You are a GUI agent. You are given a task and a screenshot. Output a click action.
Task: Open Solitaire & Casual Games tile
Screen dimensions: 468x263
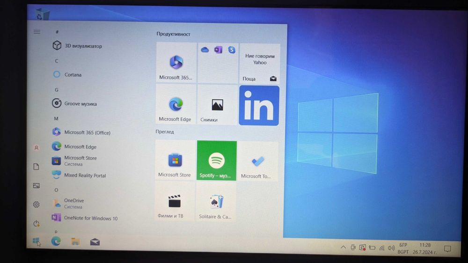click(216, 202)
